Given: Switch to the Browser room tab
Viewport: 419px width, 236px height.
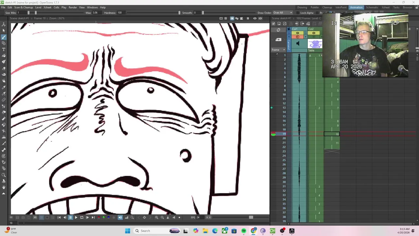Looking at the screenshot, I should (x=408, y=7).
